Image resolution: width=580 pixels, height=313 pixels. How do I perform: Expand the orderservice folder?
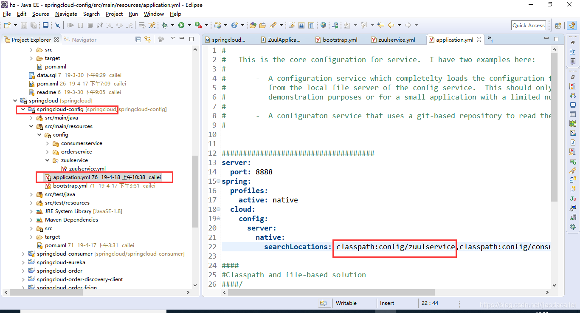48,152
